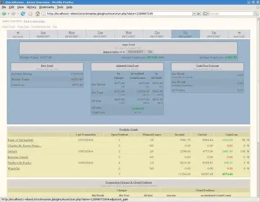Click the 2481.00 gain in Default row
The height and width of the screenshot is (202, 260).
pos(227,151)
